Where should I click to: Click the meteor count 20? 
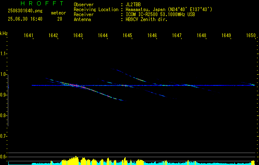[x=60, y=19]
